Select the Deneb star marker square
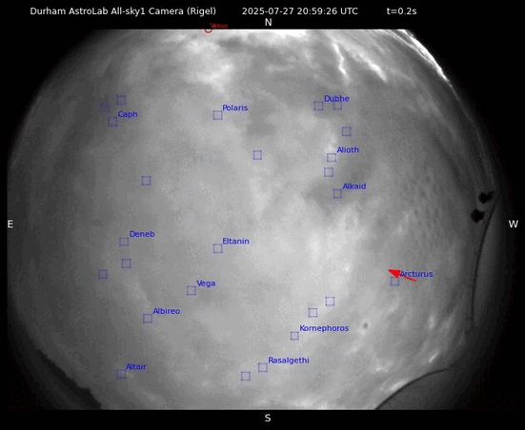This screenshot has width=525, height=430. pos(124,242)
